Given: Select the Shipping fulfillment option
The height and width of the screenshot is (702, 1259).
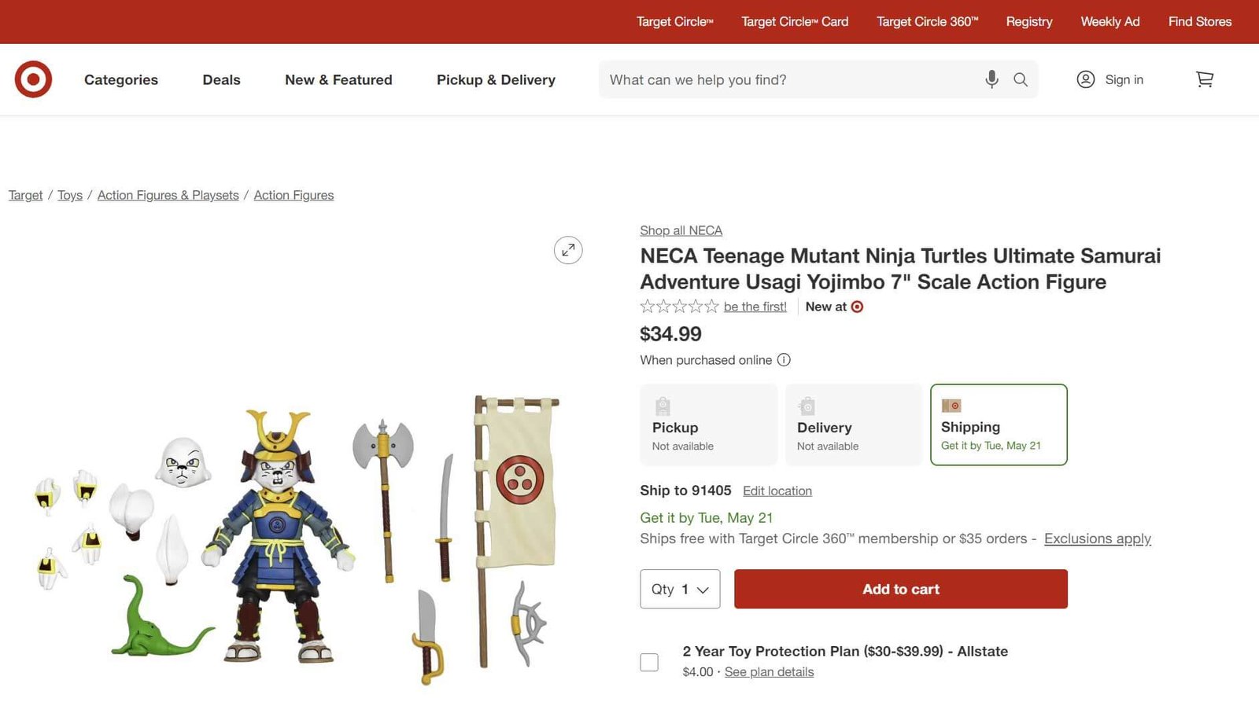Looking at the screenshot, I should point(999,425).
